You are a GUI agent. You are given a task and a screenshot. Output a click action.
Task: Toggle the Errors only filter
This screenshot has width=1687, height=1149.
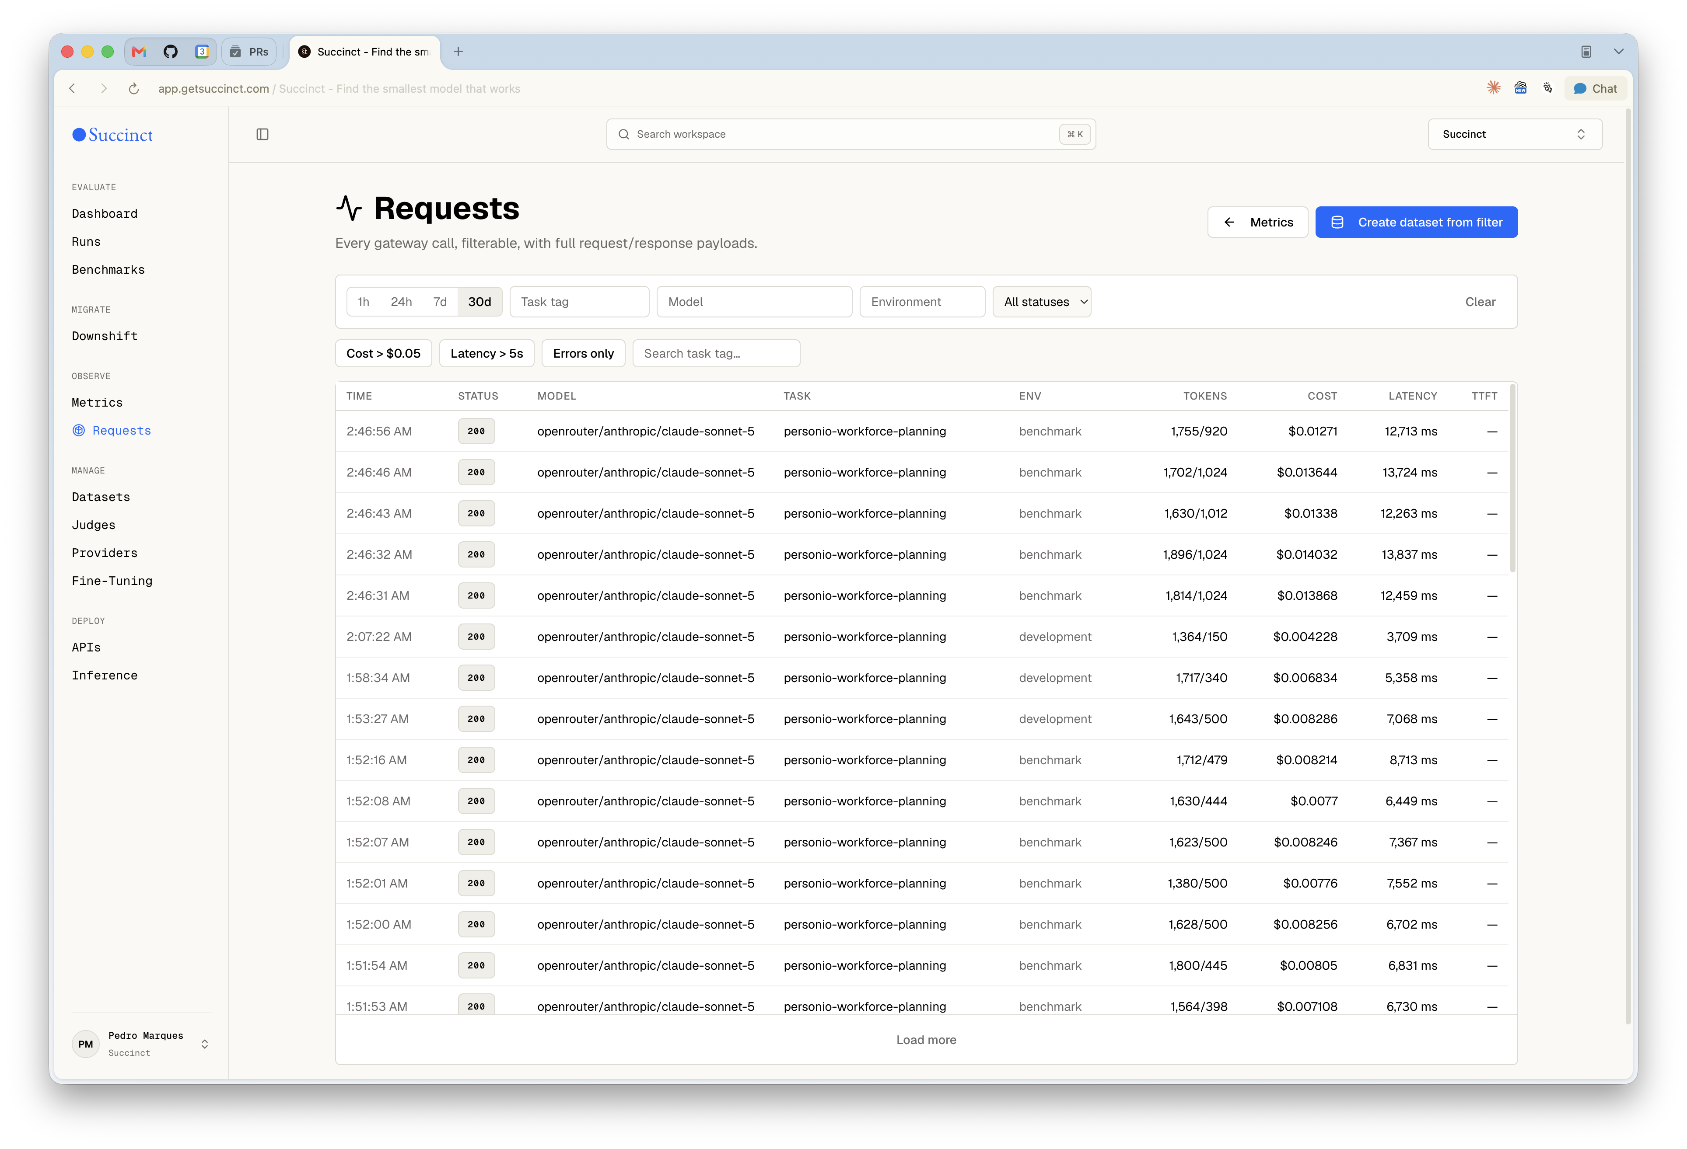click(584, 353)
